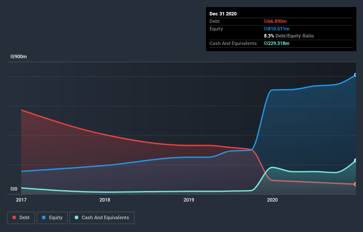Toggle the Debt legend button
The width and height of the screenshot is (363, 232).
(21, 218)
